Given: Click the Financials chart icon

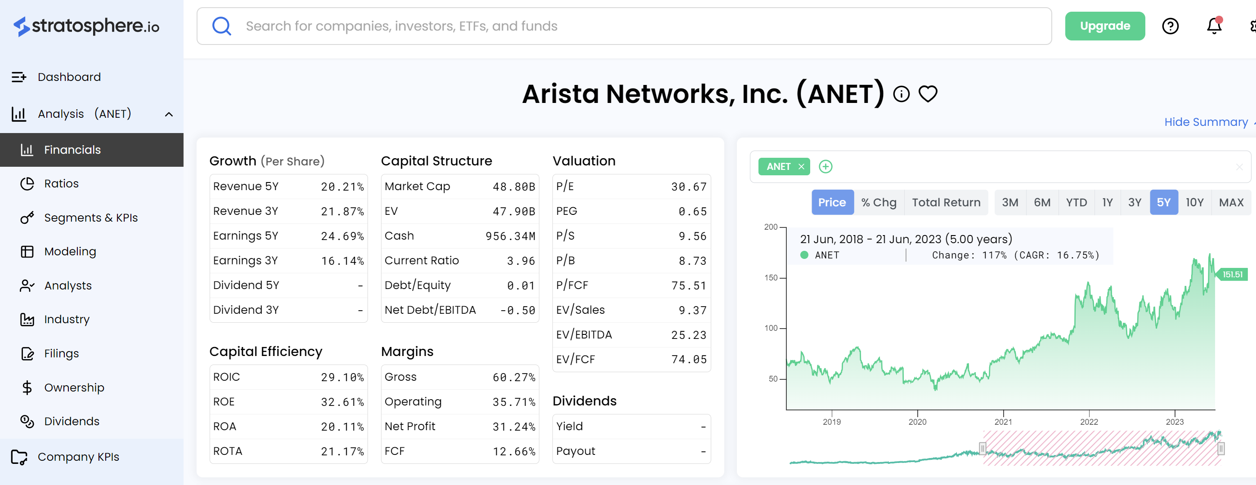Looking at the screenshot, I should pyautogui.click(x=27, y=150).
